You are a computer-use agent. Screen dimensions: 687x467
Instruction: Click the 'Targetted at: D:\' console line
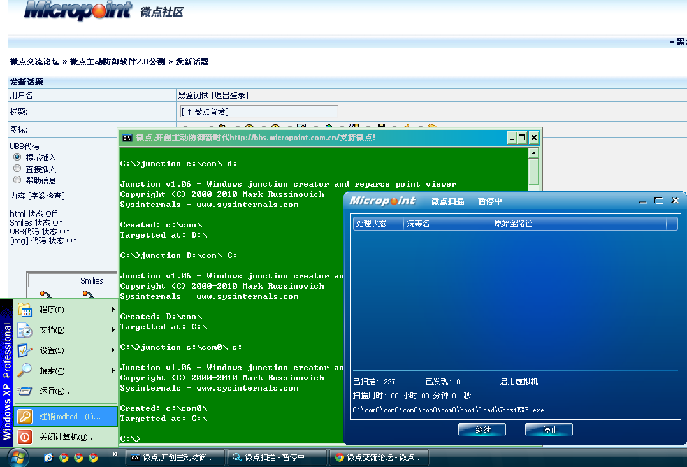coord(164,235)
